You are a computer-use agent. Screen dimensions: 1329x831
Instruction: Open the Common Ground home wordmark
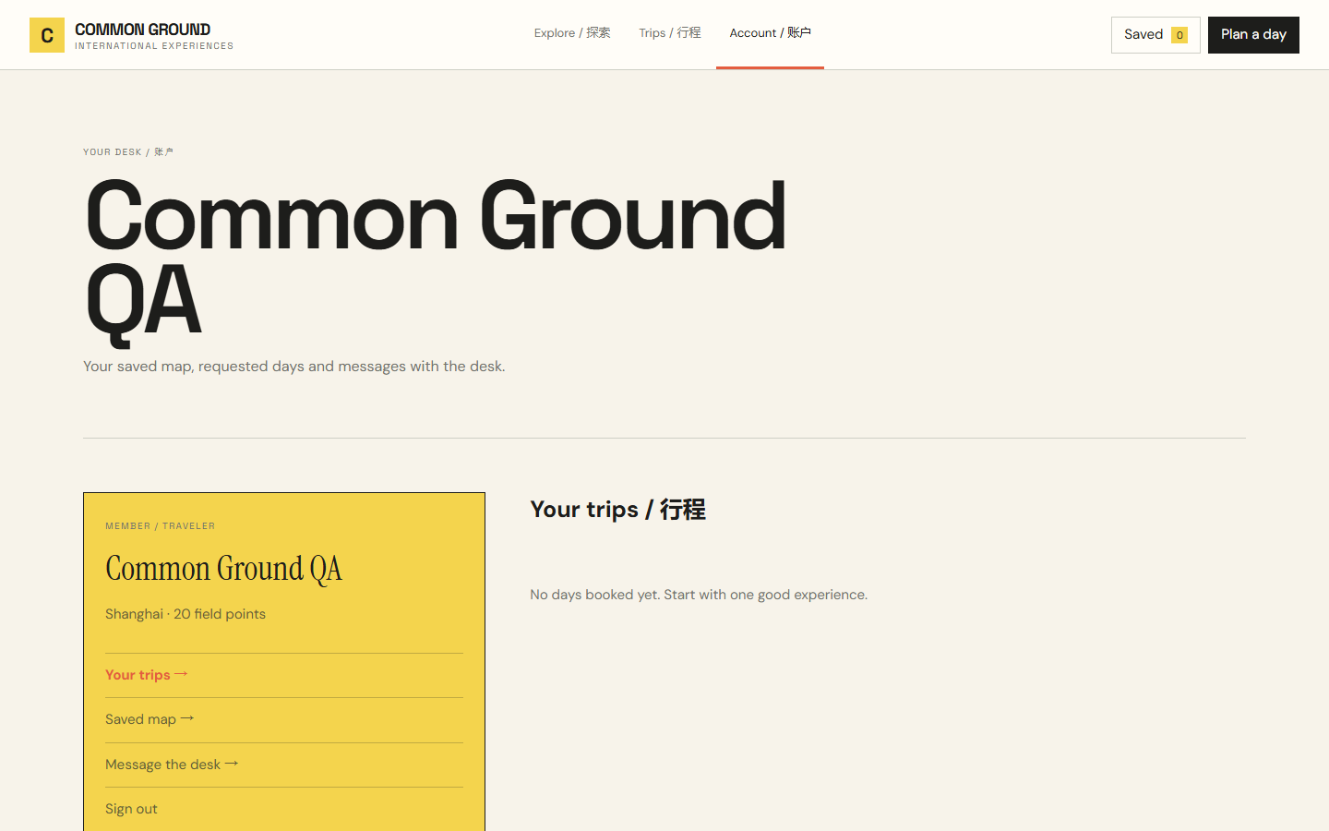coord(154,35)
